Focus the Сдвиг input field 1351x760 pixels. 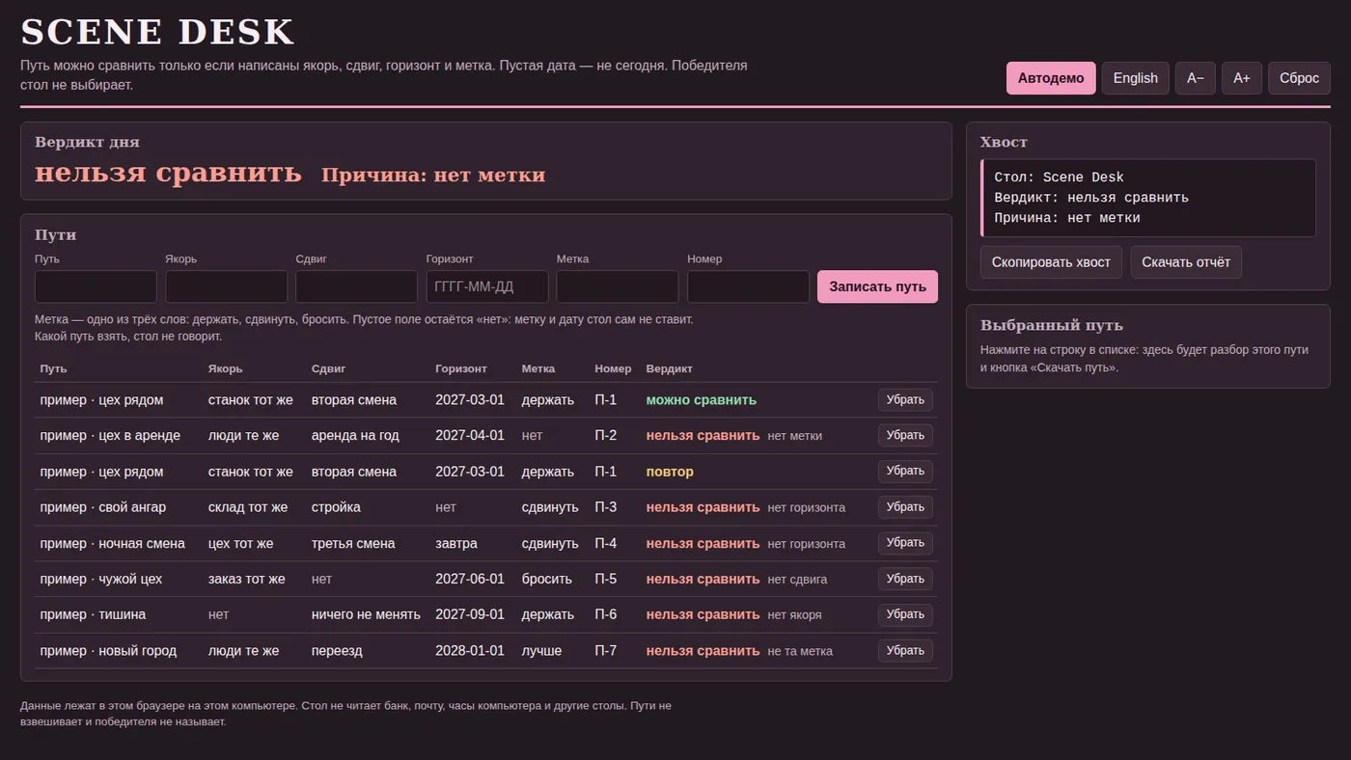[x=357, y=286]
